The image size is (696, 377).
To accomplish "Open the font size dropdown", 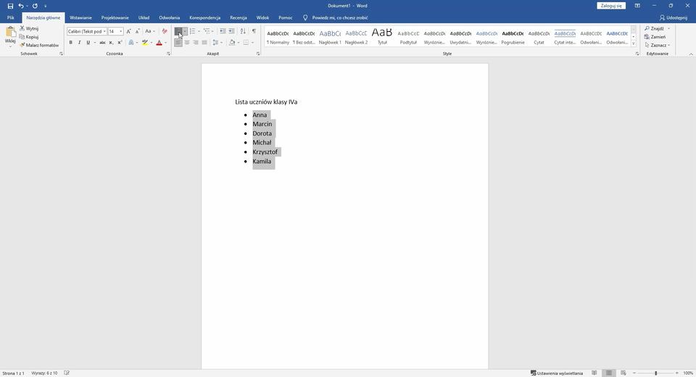I will [x=121, y=31].
